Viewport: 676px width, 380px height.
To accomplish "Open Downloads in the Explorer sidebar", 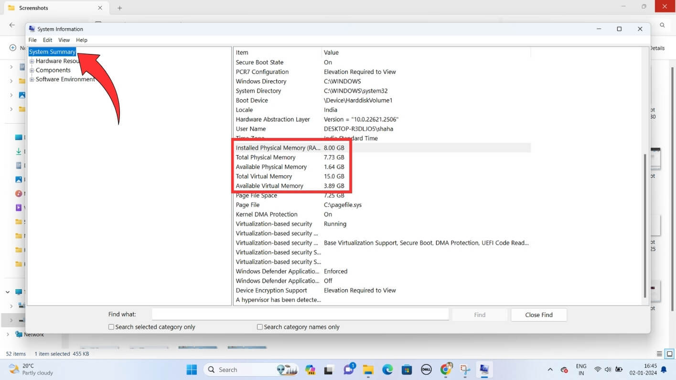I will coord(18,152).
